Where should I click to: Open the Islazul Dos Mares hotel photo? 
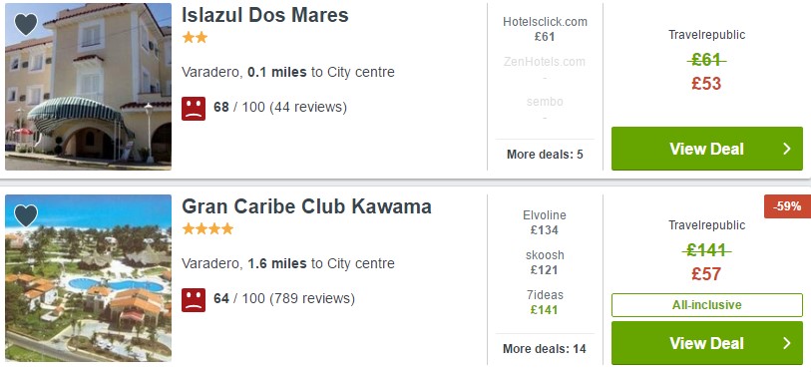click(88, 87)
